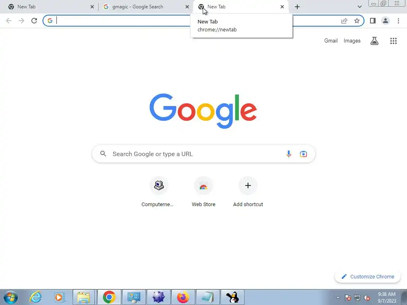This screenshot has height=305, width=407.
Task: Reload the current page
Action: click(x=34, y=21)
